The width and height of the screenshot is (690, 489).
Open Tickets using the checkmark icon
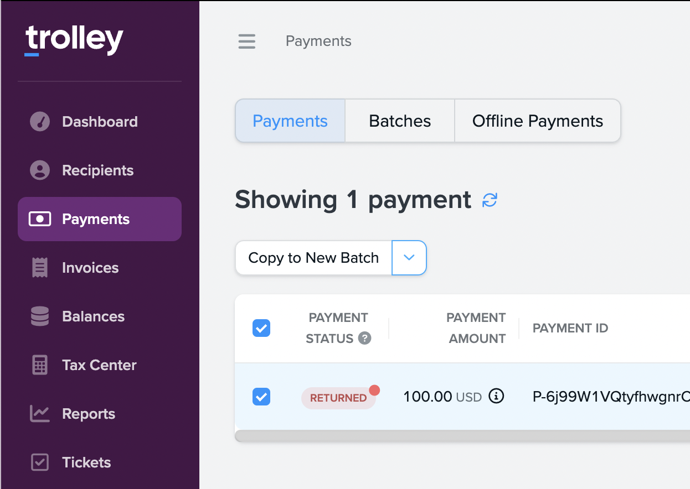[40, 462]
